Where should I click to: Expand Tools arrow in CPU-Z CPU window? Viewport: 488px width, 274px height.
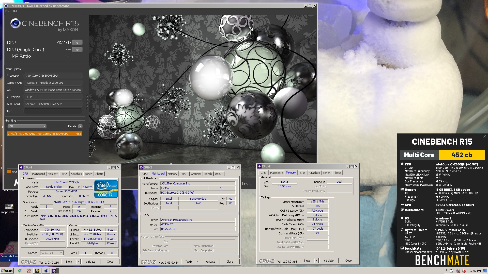coord(78,262)
